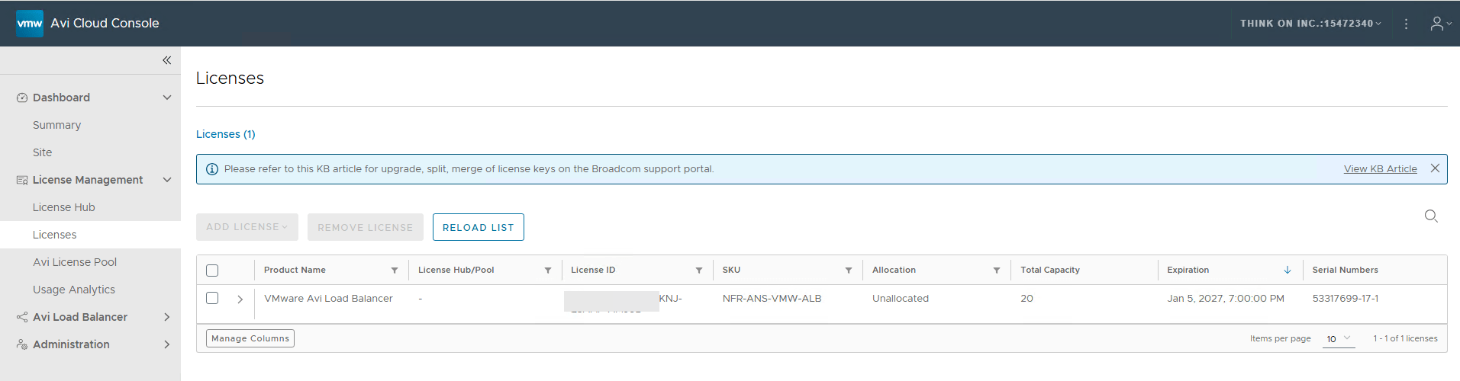Check the VMware Avi Load Balancer row

(x=212, y=298)
